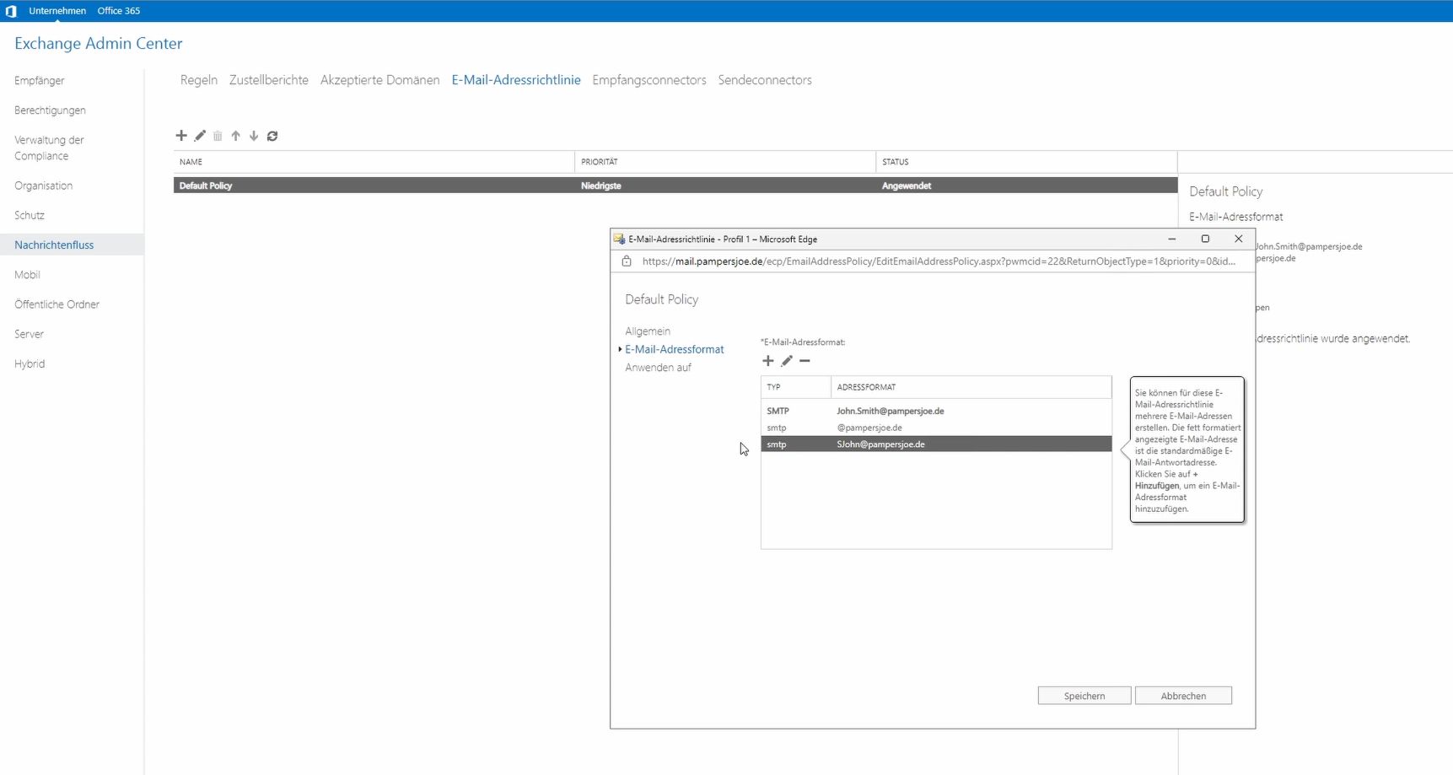Open Verwaltung der Compliance section
This screenshot has width=1453, height=775.
click(49, 148)
